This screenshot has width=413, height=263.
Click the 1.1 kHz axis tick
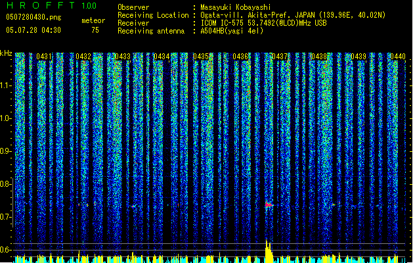click(x=6, y=85)
